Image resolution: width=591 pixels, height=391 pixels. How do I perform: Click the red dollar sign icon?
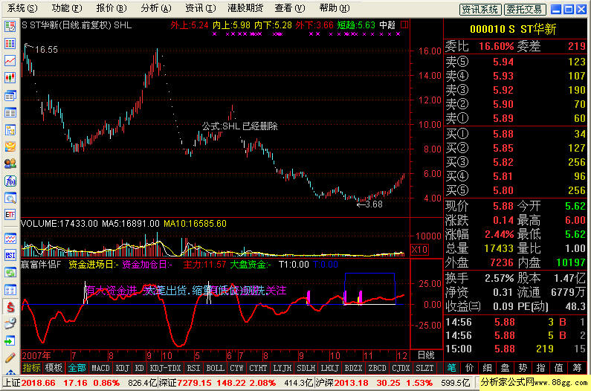point(10,307)
